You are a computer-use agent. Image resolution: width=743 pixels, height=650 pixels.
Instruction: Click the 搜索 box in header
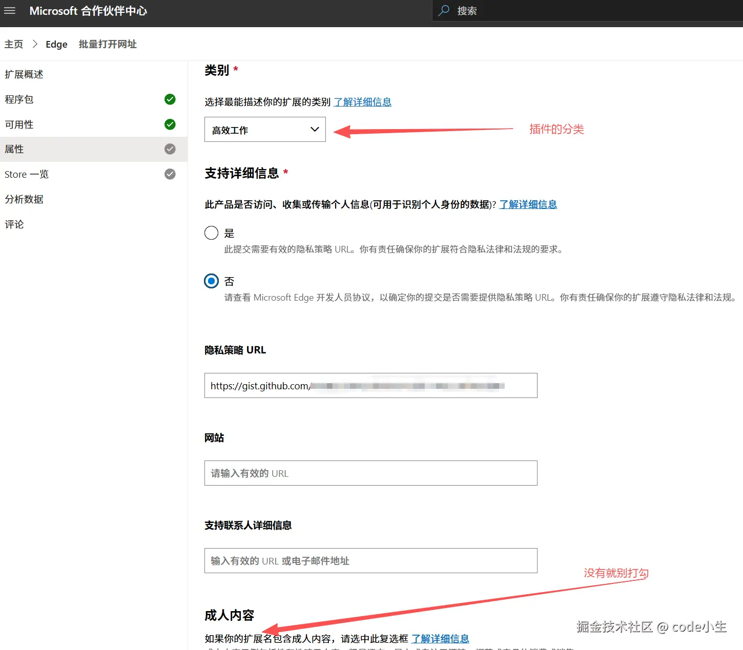click(x=588, y=11)
